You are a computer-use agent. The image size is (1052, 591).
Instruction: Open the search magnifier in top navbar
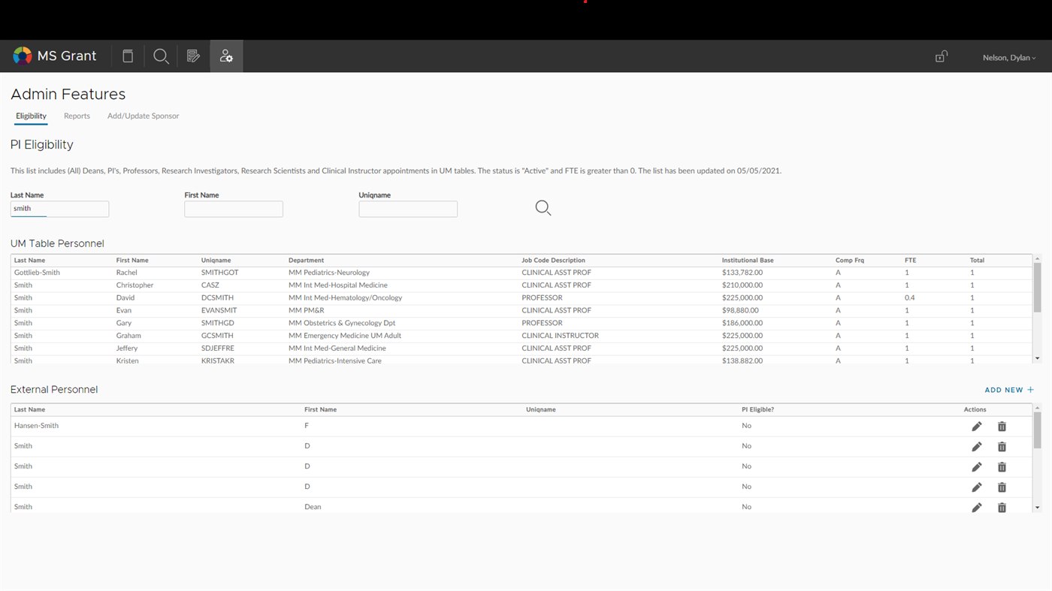(x=161, y=56)
